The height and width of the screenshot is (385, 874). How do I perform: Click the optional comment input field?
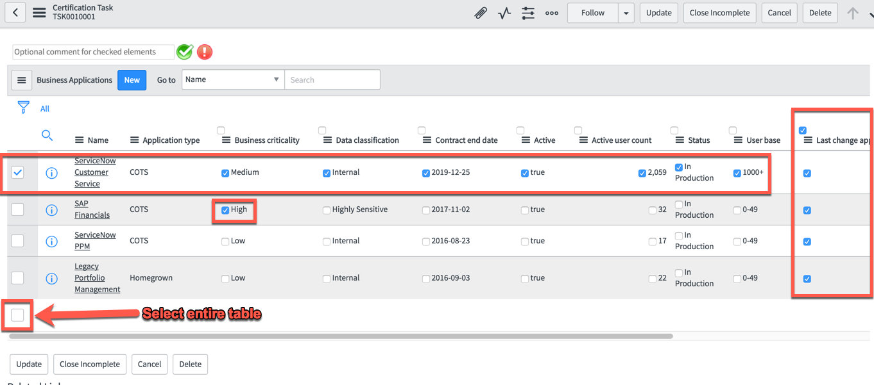point(94,52)
